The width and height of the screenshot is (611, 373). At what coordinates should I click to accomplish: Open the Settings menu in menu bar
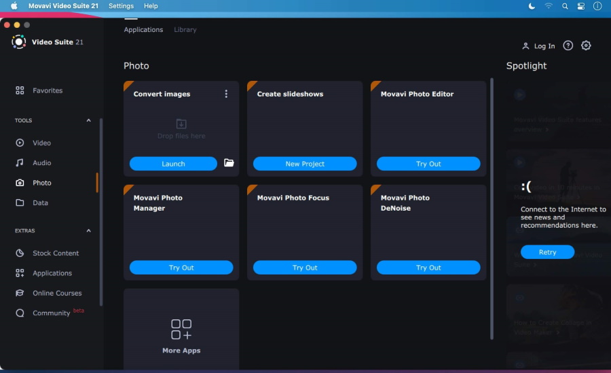pyautogui.click(x=121, y=6)
